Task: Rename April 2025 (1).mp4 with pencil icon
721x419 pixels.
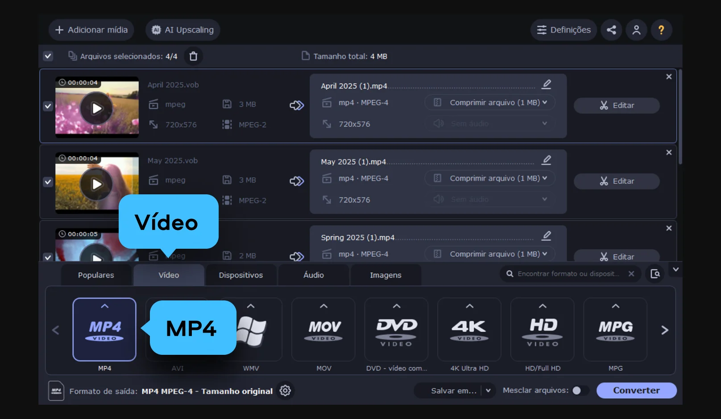Action: 547,84
